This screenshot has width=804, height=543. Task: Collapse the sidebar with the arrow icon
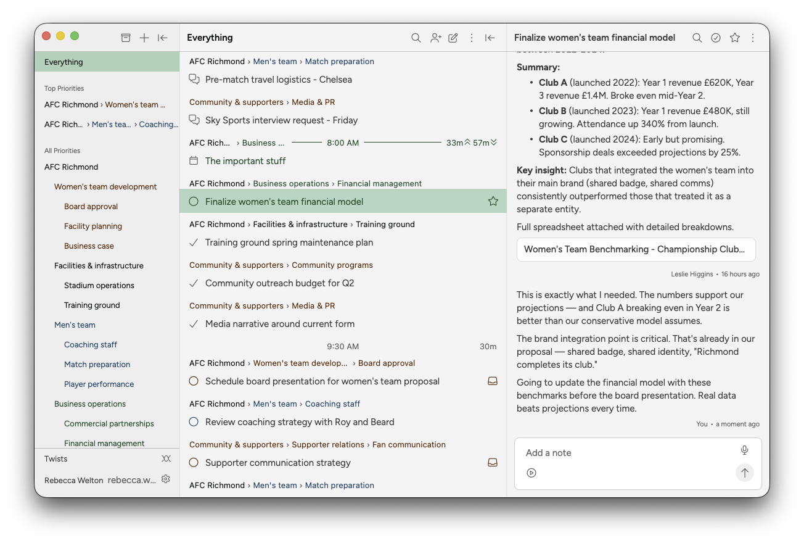(163, 38)
